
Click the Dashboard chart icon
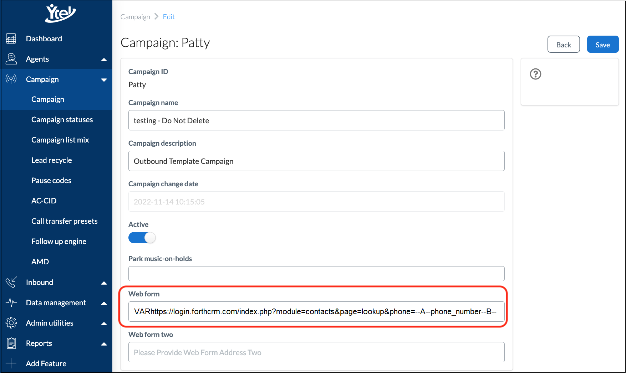(11, 38)
